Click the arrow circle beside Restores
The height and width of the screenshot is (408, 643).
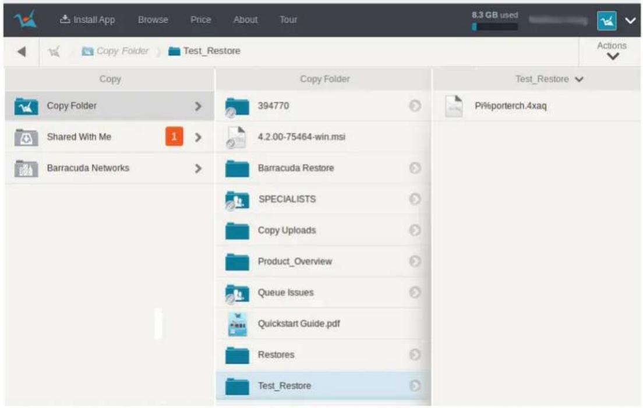415,355
